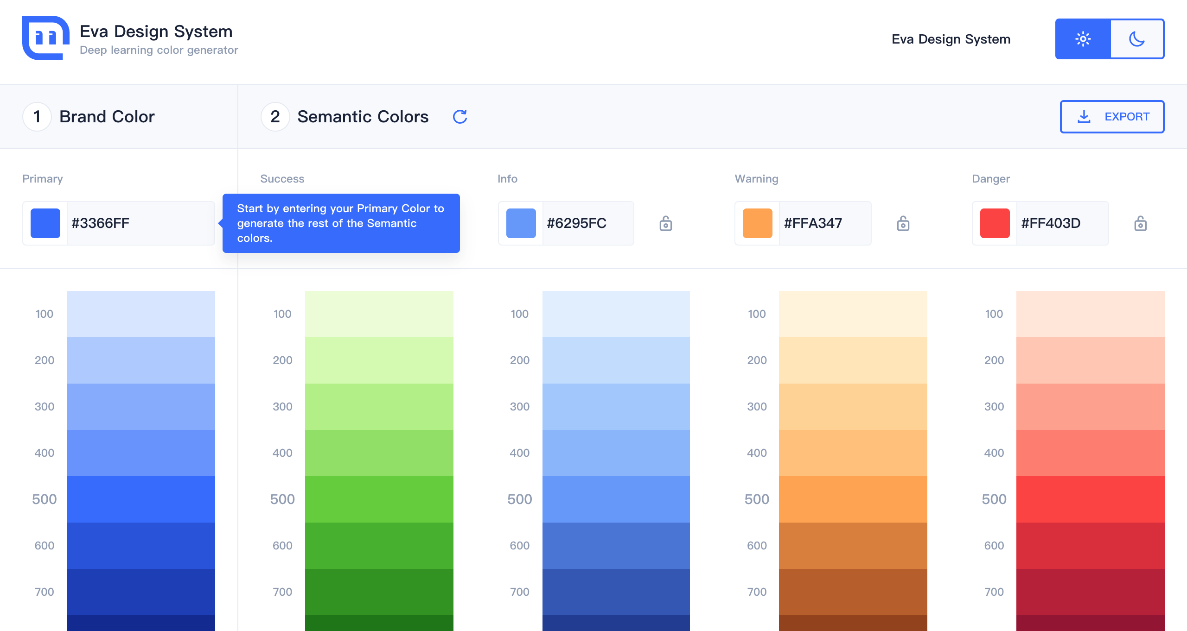The width and height of the screenshot is (1187, 631).
Task: Switch to dark theme with moon icon
Action: point(1137,39)
